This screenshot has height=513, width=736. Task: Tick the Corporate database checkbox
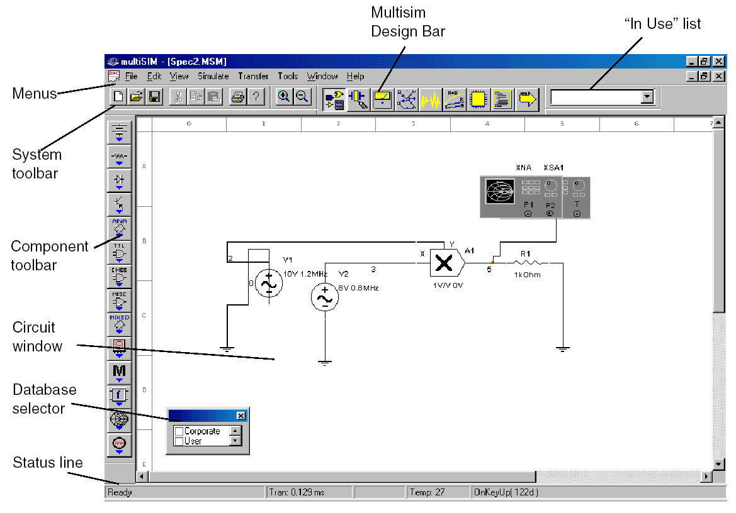(x=179, y=431)
